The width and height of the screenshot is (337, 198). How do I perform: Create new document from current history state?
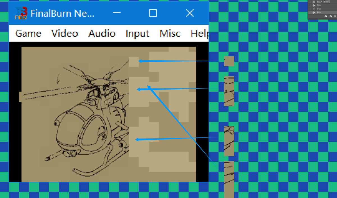tap(326, 16)
